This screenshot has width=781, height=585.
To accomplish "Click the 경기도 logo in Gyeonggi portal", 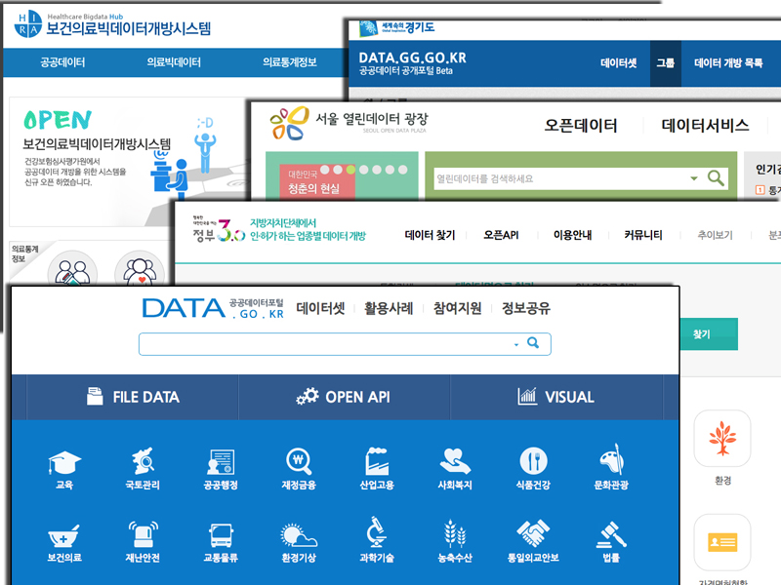I will (x=397, y=28).
